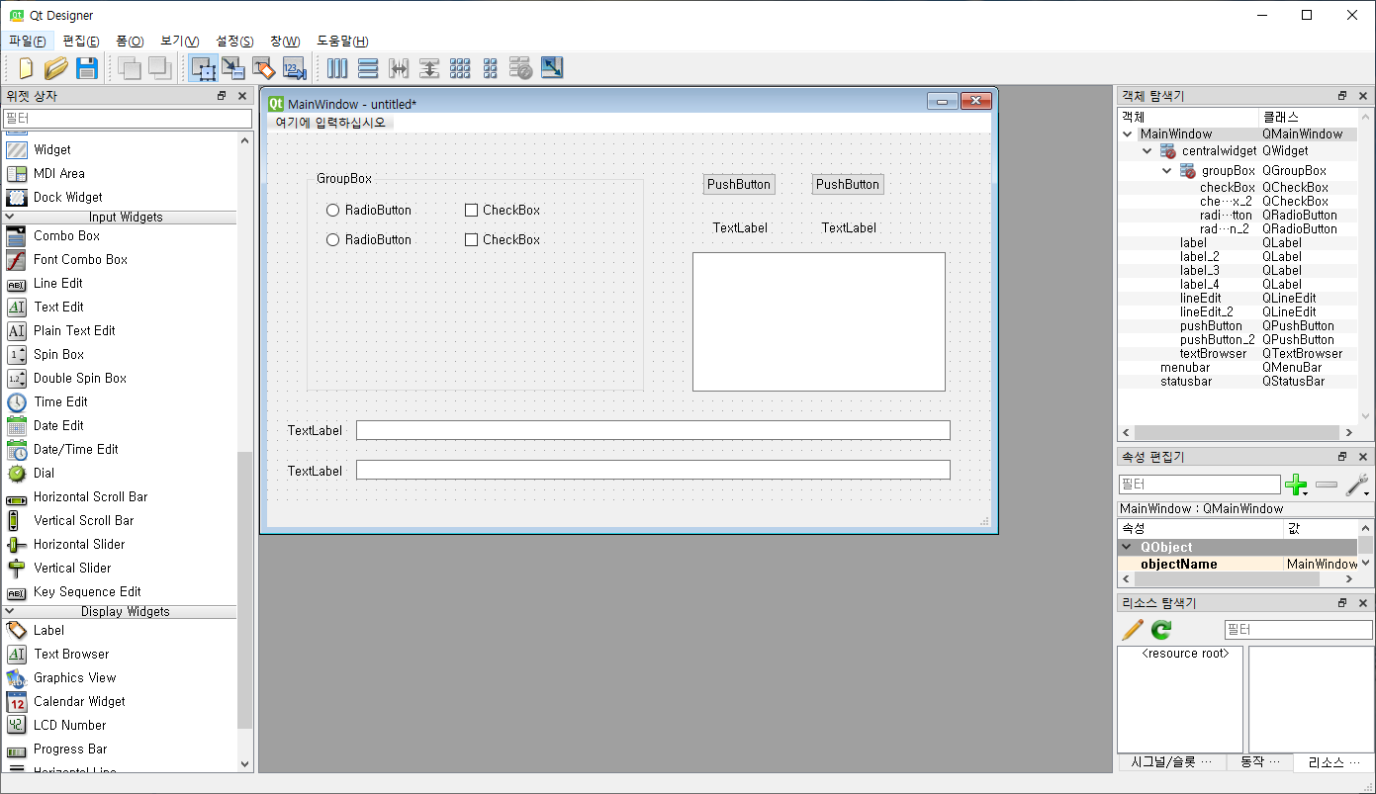Click the 위젯 상자 filter field

click(x=127, y=119)
